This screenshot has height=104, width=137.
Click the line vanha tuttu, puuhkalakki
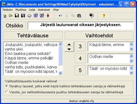click(31, 67)
